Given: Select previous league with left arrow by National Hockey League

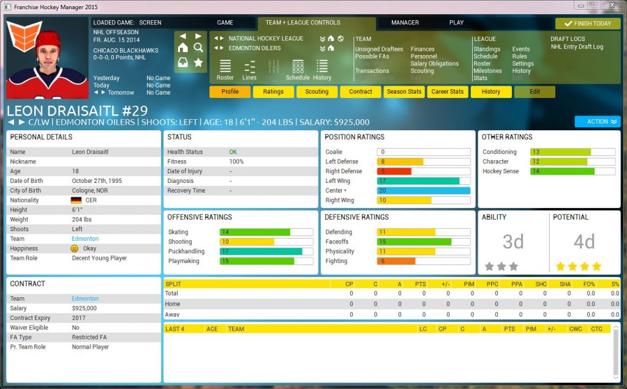Looking at the screenshot, I should click(216, 39).
